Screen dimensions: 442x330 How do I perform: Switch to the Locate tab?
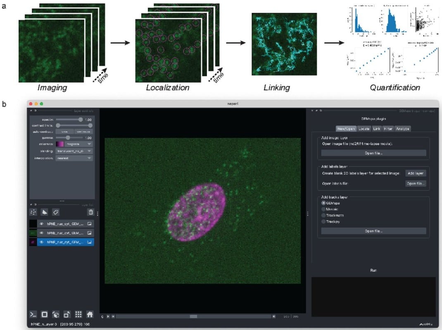[364, 129]
